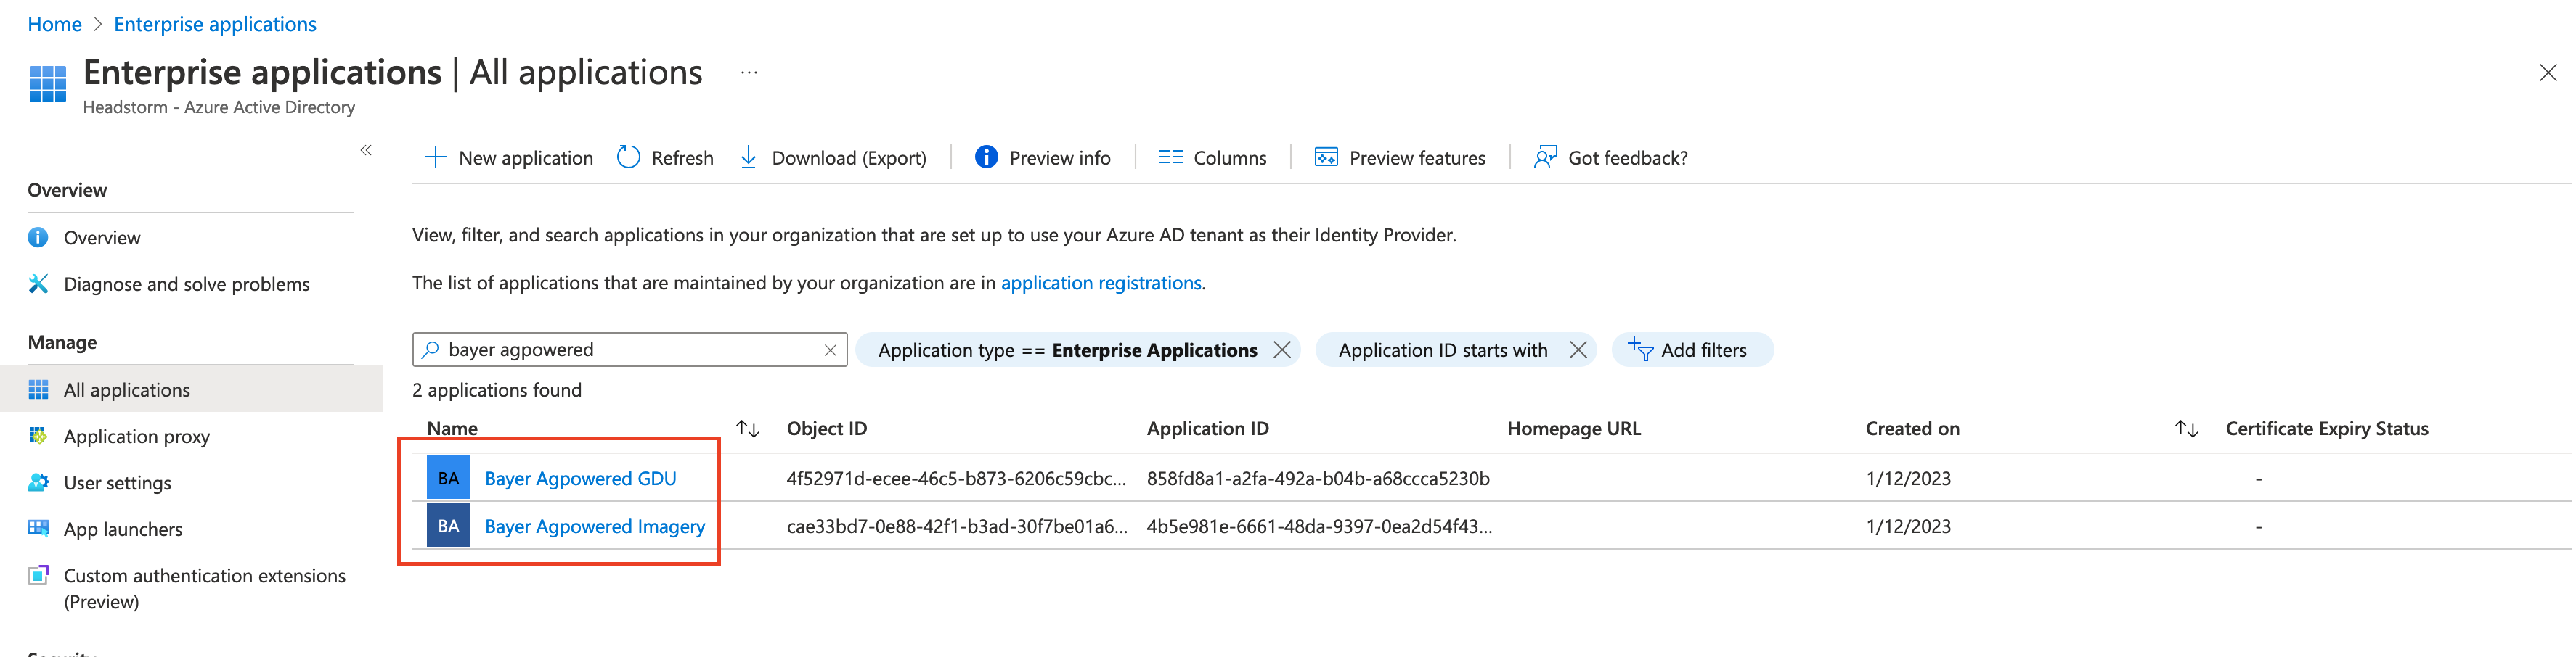The height and width of the screenshot is (657, 2576).
Task: Click the Refresh circular arrow icon
Action: (x=628, y=157)
